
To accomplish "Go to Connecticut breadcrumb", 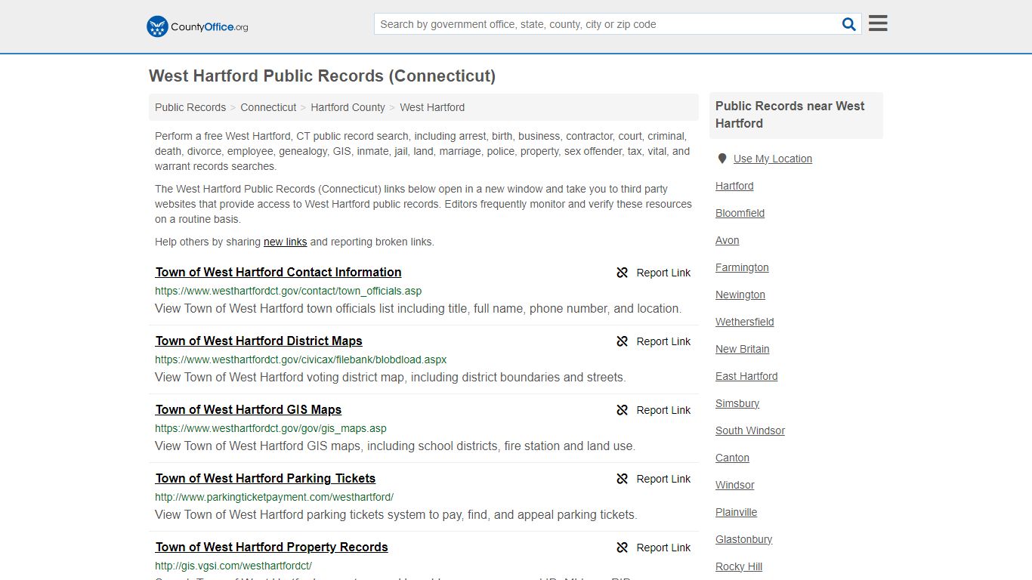I will (x=268, y=107).
